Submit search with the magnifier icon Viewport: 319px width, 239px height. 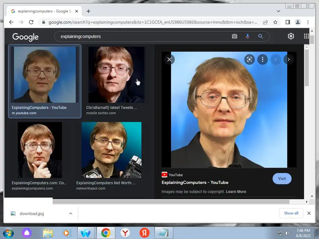click(x=260, y=36)
